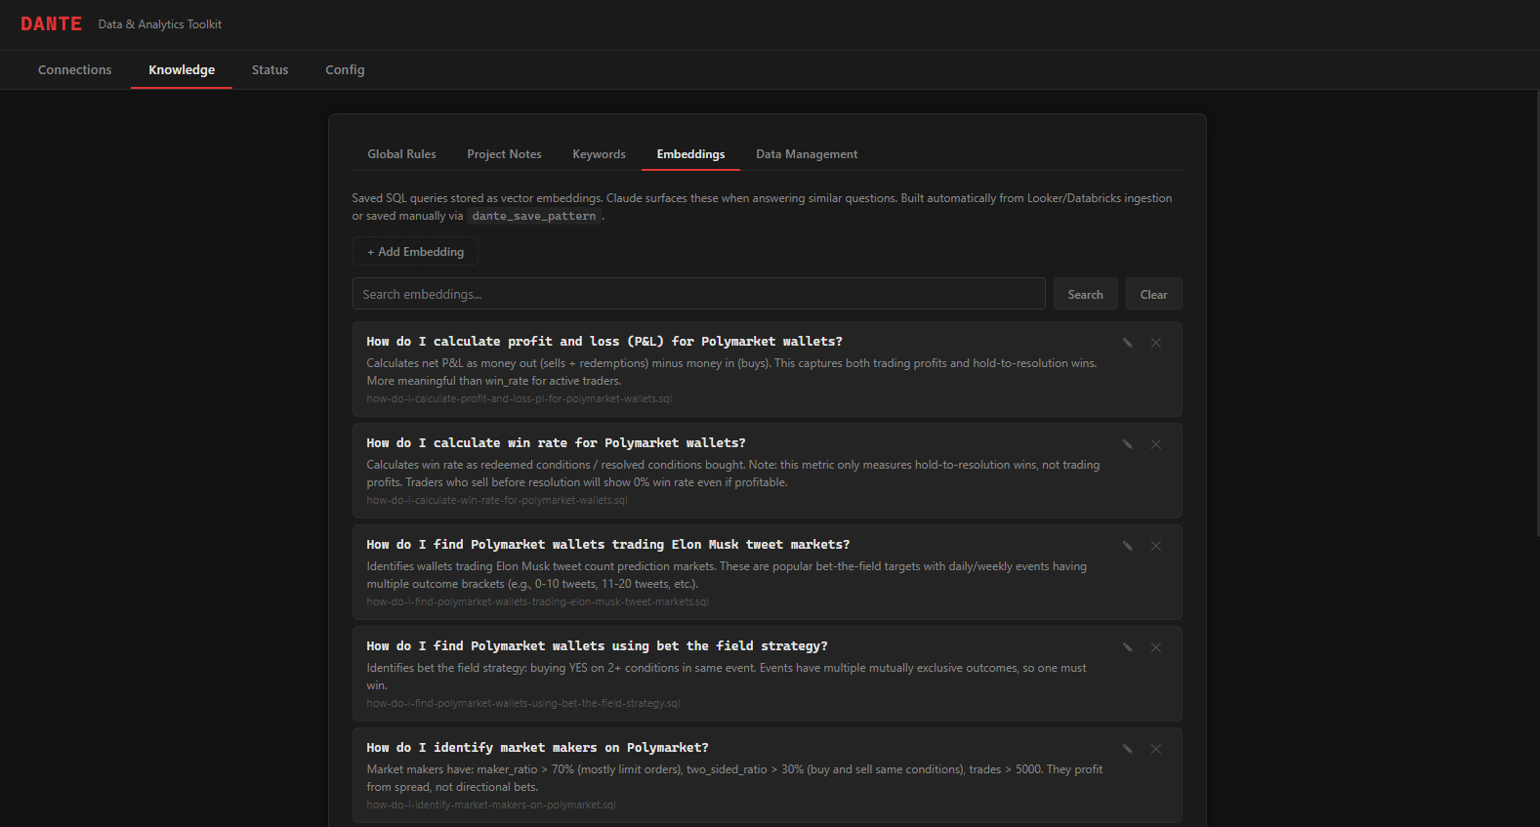Delete the bet the field strategy embedding

click(1155, 647)
